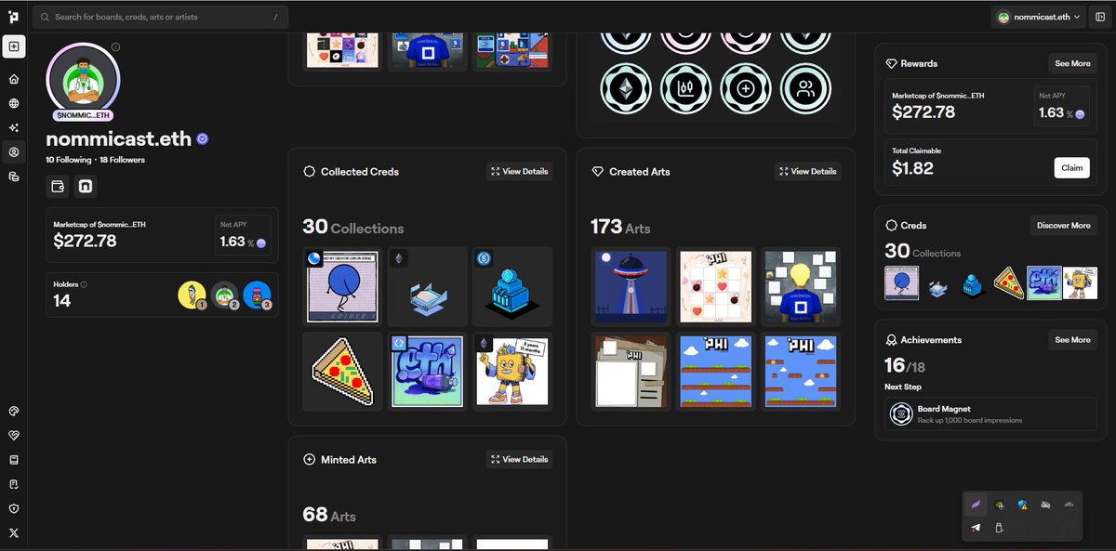Screen dimensions: 1116x551
Task: Click the X (Twitter) icon in the sidebar
Action: pyautogui.click(x=13, y=533)
